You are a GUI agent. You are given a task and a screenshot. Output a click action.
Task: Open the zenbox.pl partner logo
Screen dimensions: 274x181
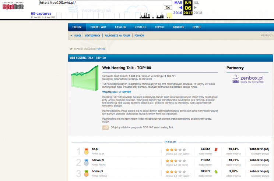pyautogui.click(x=248, y=79)
